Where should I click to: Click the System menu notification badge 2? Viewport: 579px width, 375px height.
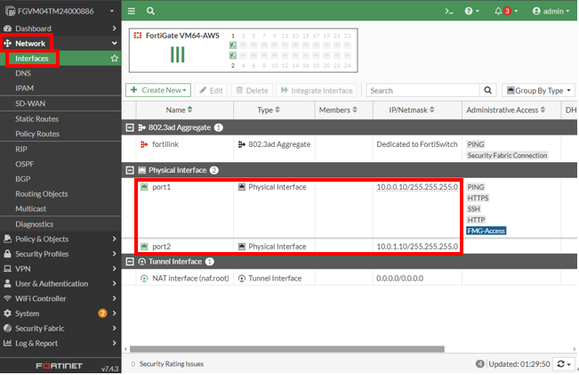tap(102, 314)
